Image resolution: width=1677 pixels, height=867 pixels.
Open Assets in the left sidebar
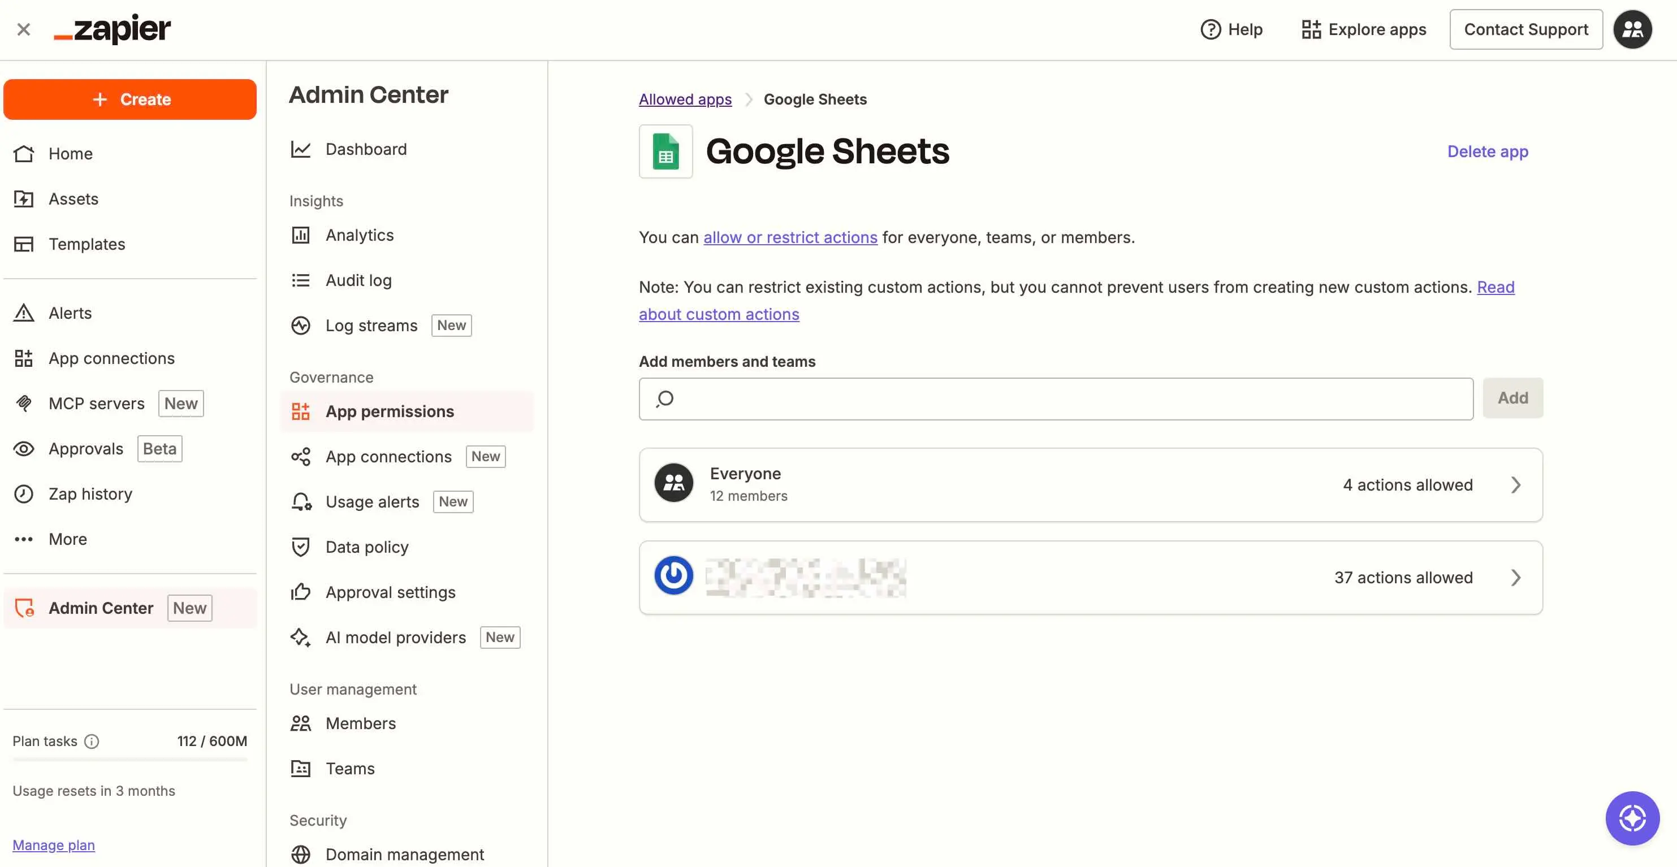pyautogui.click(x=130, y=199)
